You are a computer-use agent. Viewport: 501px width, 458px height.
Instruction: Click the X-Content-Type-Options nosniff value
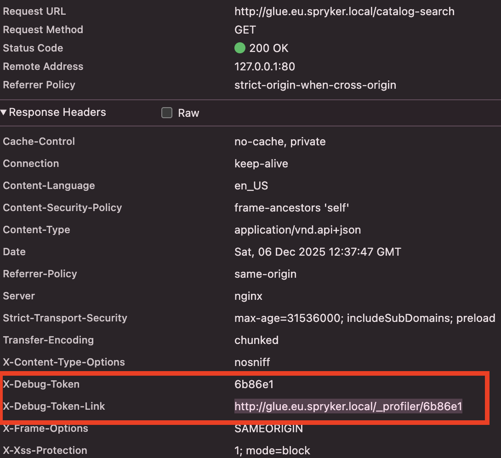(x=252, y=362)
